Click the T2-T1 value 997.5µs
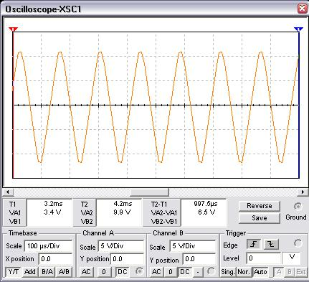309x282 pixels. coord(206,204)
